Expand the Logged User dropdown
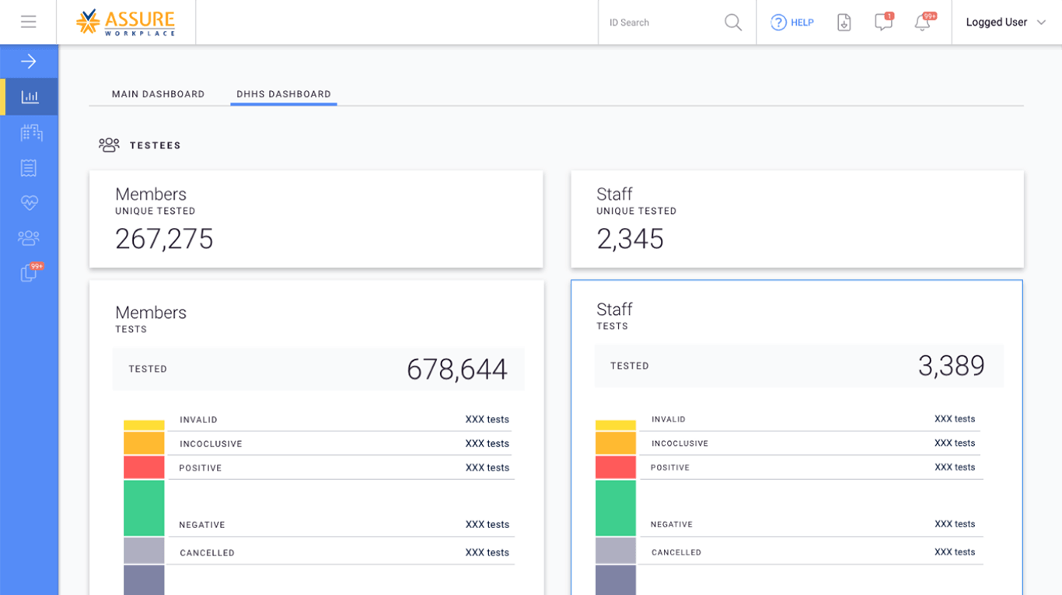 click(x=1006, y=23)
